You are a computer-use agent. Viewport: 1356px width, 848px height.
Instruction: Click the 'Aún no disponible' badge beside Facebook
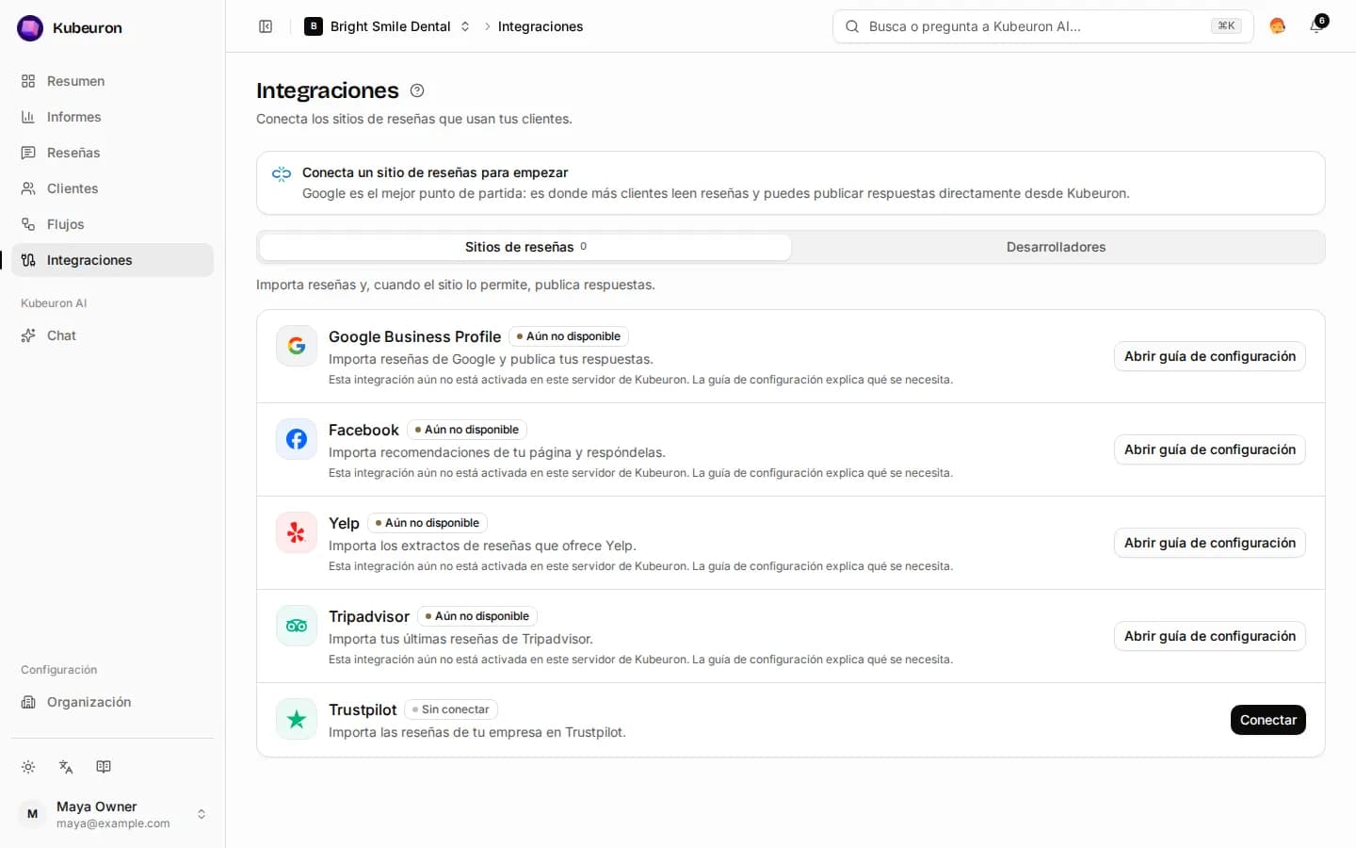pyautogui.click(x=467, y=430)
